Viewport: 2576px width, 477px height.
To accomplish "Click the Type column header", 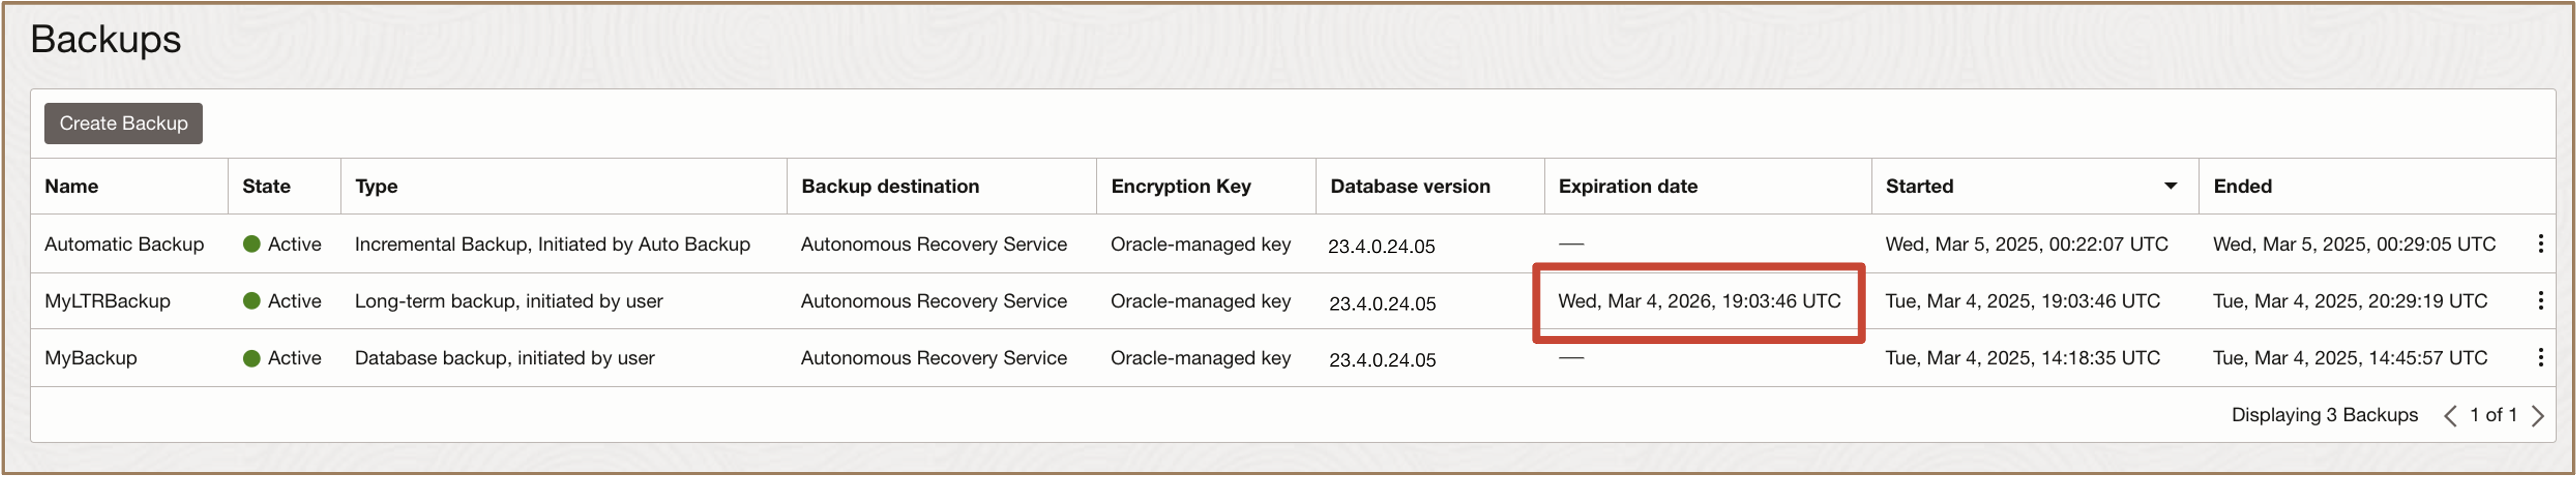I will 376,185.
